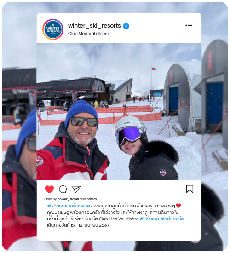Open the #สกีรีสอร์ต hashtag
The width and height of the screenshot is (230, 253).
point(172,219)
